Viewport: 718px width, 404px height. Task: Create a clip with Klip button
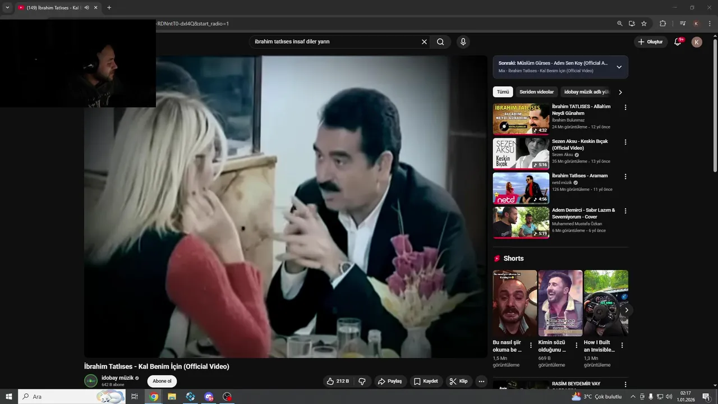click(x=458, y=381)
